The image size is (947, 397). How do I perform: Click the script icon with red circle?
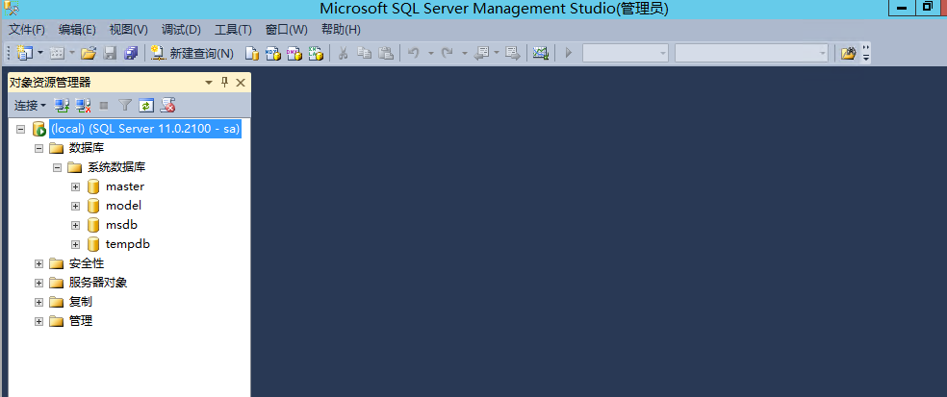(167, 106)
